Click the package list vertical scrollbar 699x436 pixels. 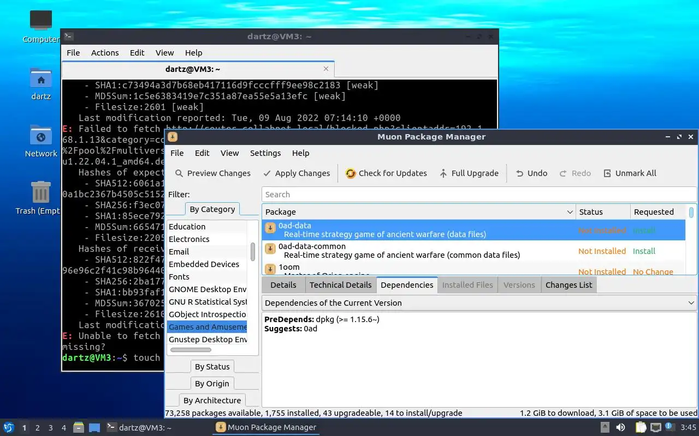(691, 212)
